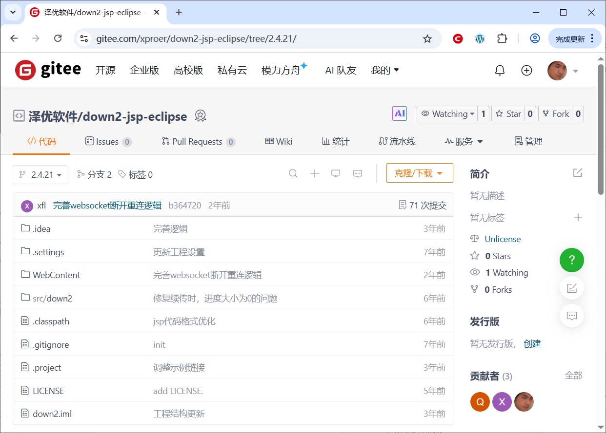Click the search icon in repository toolbar
Image resolution: width=606 pixels, height=433 pixels.
coord(293,173)
